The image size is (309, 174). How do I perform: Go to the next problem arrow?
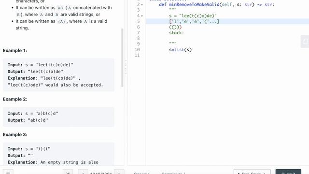pyautogui.click(x=119, y=172)
